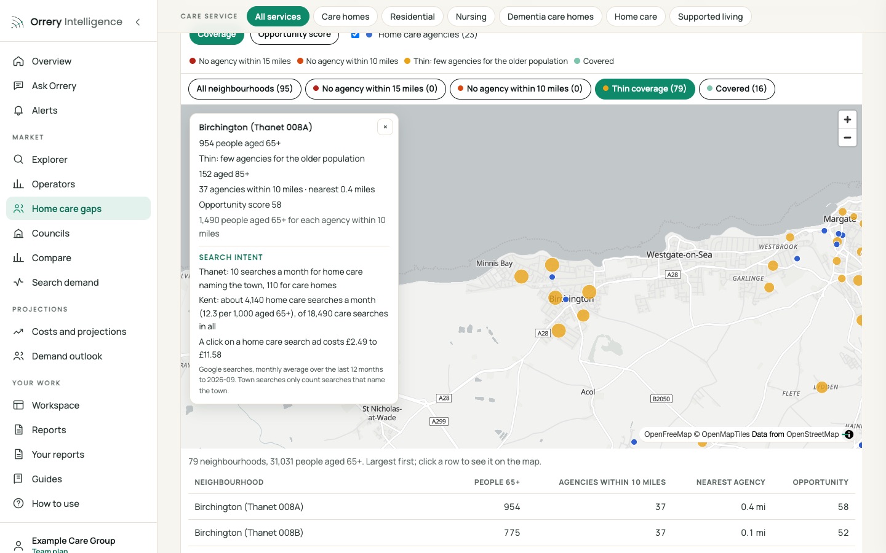Filter by No agency within 10 miles

tap(521, 89)
